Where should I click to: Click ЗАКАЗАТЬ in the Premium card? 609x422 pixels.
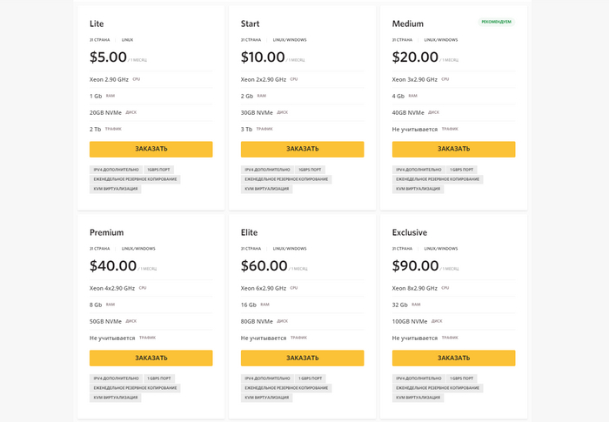(x=151, y=358)
